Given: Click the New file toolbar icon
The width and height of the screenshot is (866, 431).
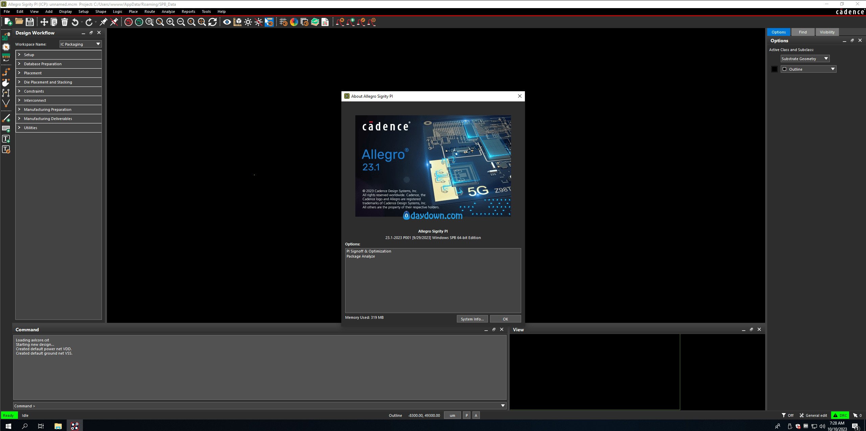Looking at the screenshot, I should click(8, 22).
